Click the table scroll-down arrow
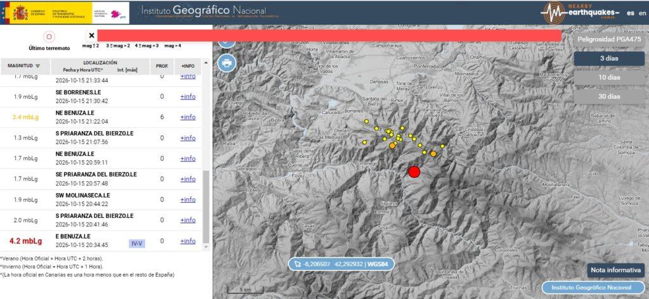The image size is (649, 299). 206,246
